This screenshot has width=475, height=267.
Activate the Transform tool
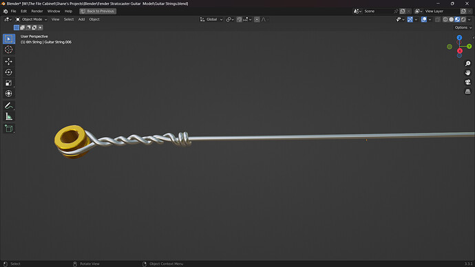coord(9,94)
